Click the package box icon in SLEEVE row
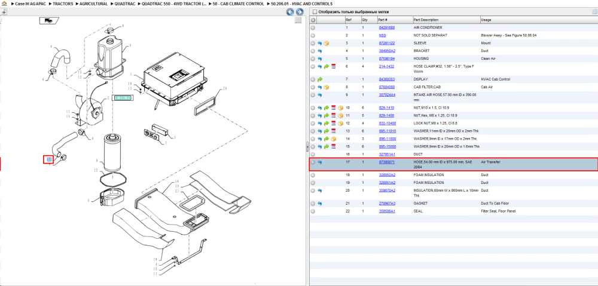The height and width of the screenshot is (286, 598). pos(326,44)
